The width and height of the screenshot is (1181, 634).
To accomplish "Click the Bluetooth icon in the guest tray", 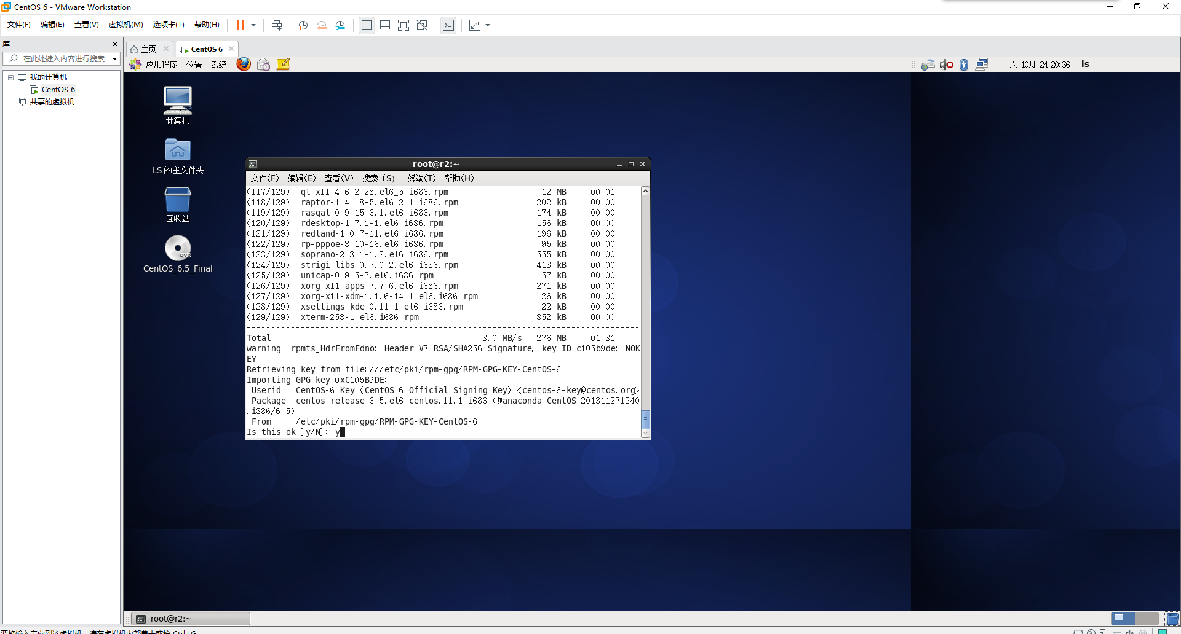I will click(x=964, y=64).
